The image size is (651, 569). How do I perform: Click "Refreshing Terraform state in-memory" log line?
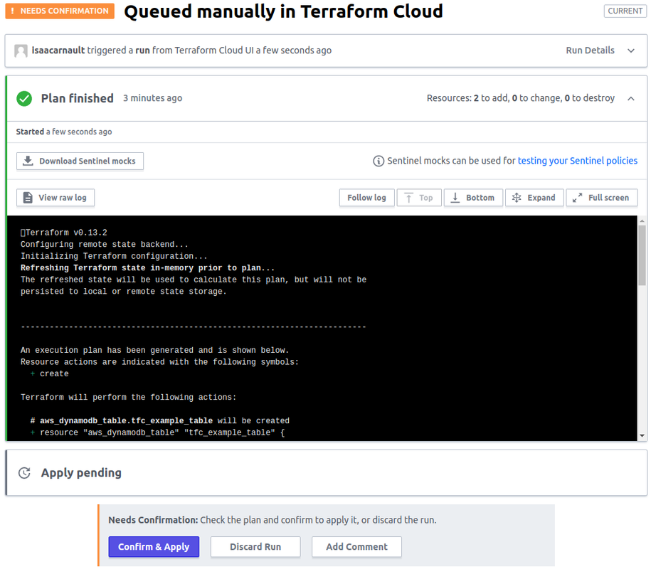(x=147, y=268)
